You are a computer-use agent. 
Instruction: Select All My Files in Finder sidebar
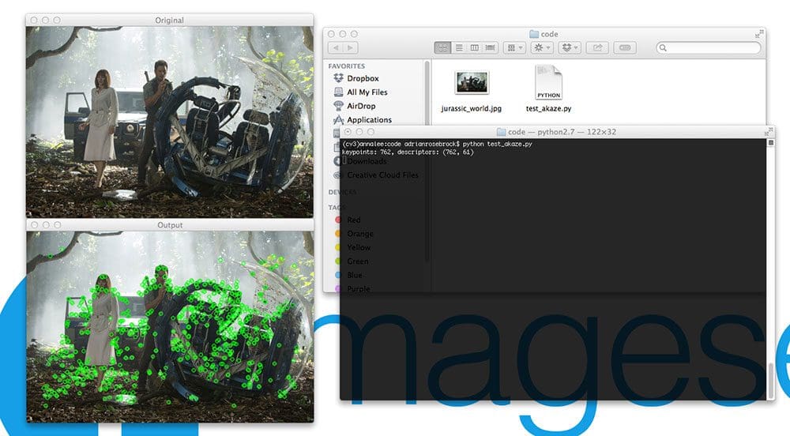(361, 92)
